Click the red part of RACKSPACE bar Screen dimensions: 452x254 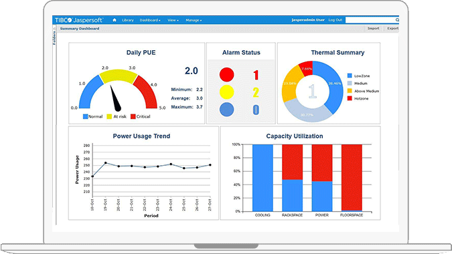[x=293, y=162]
